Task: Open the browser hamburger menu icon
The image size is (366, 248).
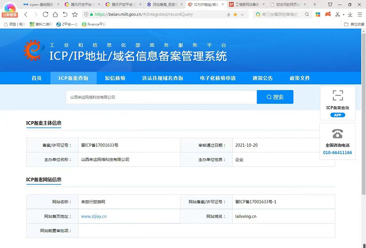Action: click(x=359, y=15)
